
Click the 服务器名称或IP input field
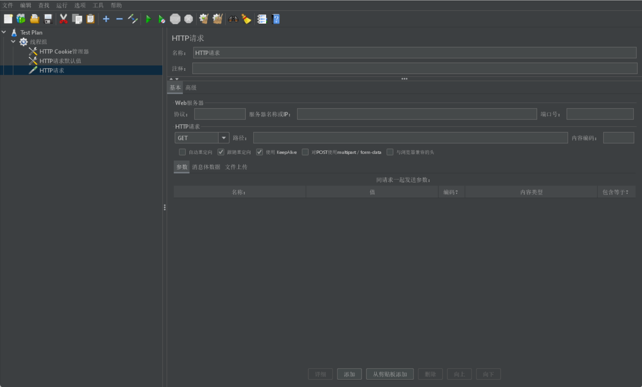tap(417, 114)
